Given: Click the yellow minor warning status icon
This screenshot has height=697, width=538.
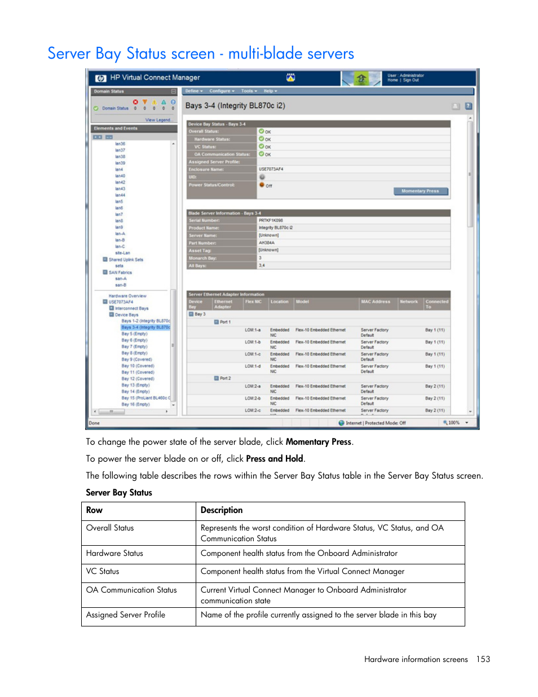Looking at the screenshot, I should (x=154, y=102).
